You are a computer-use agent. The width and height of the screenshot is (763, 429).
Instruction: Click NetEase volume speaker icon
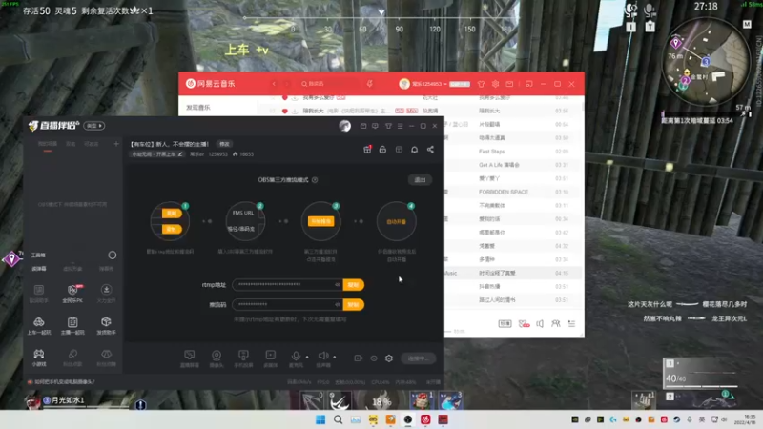(540, 323)
